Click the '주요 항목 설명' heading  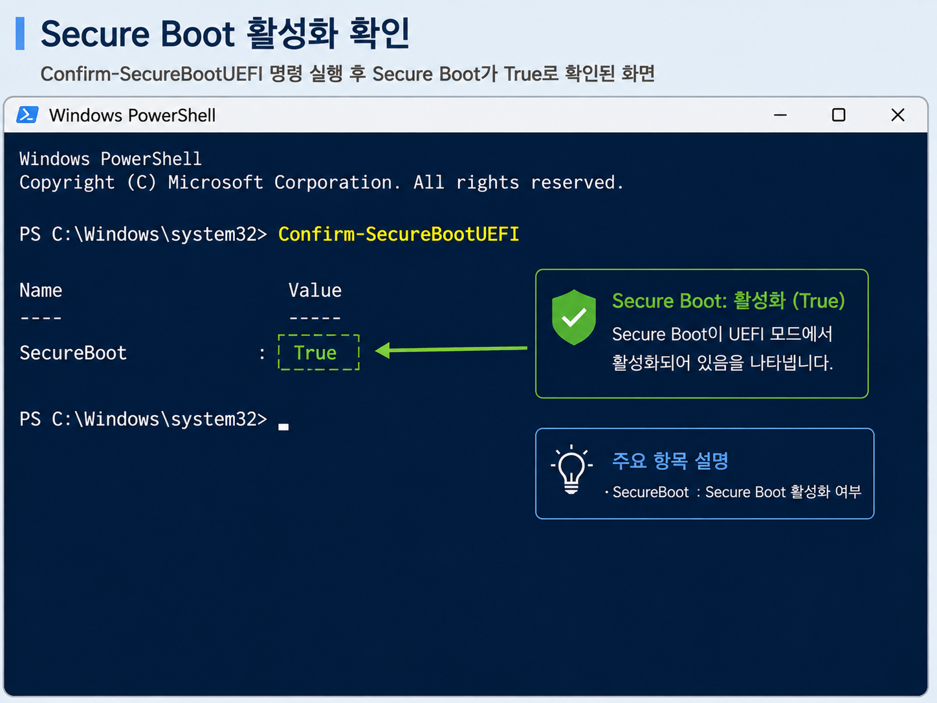pyautogui.click(x=670, y=461)
